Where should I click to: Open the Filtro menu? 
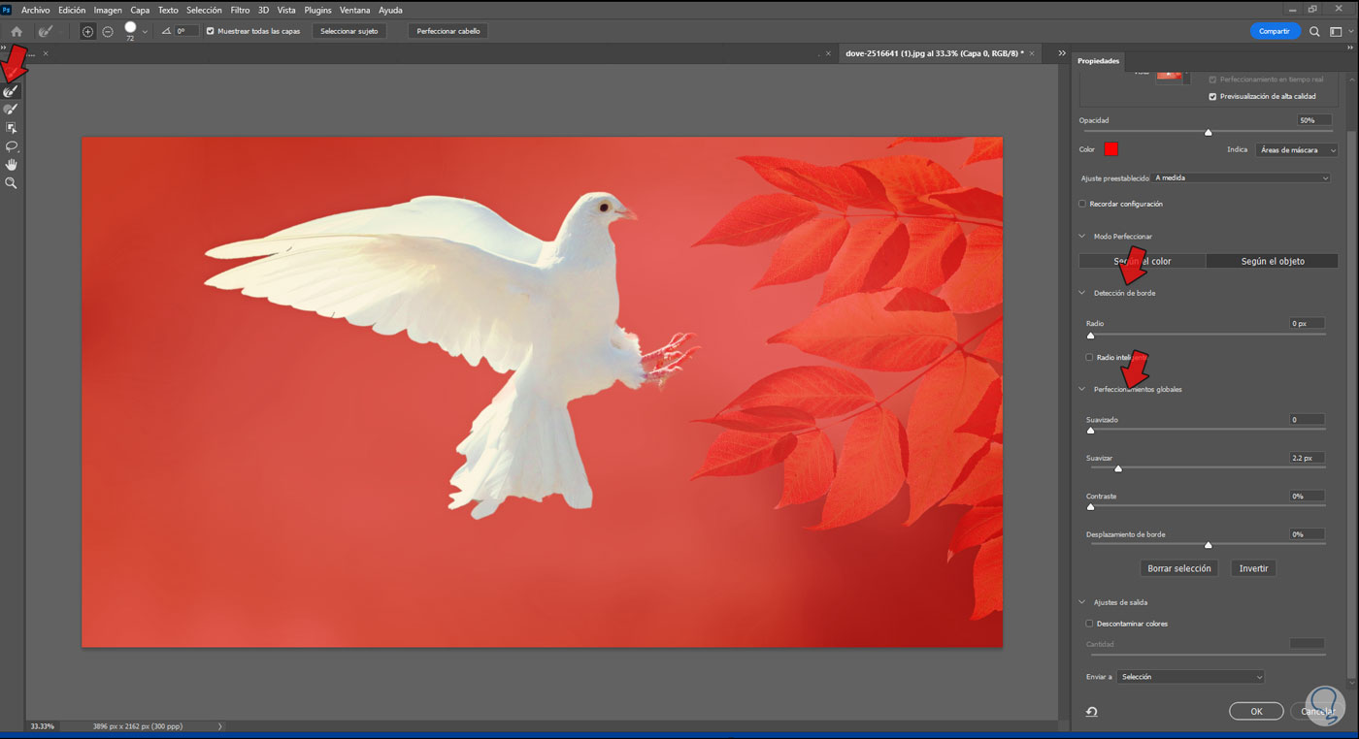click(240, 10)
